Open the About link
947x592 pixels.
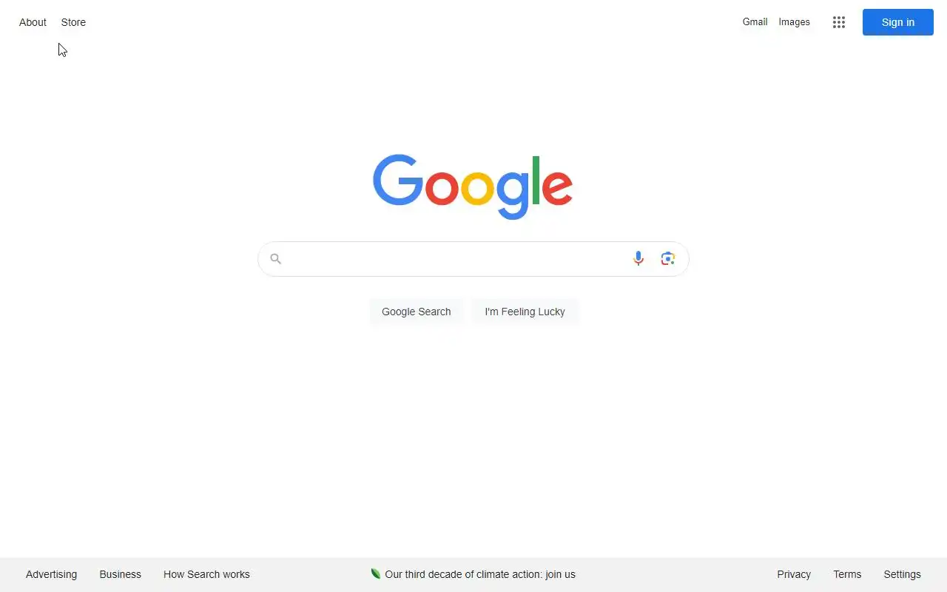click(33, 22)
